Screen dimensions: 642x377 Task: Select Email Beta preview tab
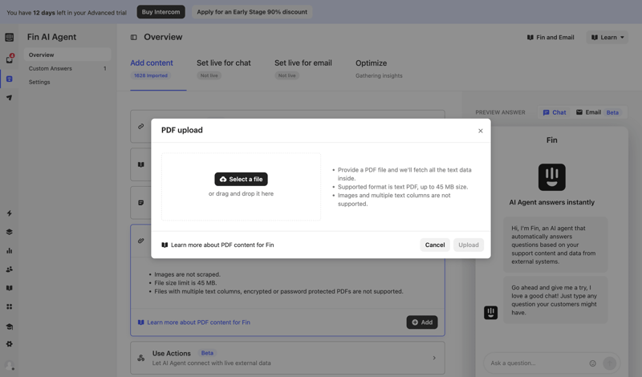click(x=598, y=112)
